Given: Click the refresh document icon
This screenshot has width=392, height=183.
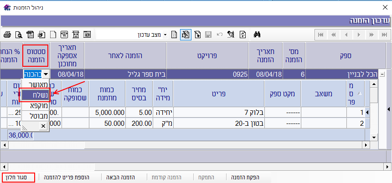Looking at the screenshot, I should [x=243, y=35].
